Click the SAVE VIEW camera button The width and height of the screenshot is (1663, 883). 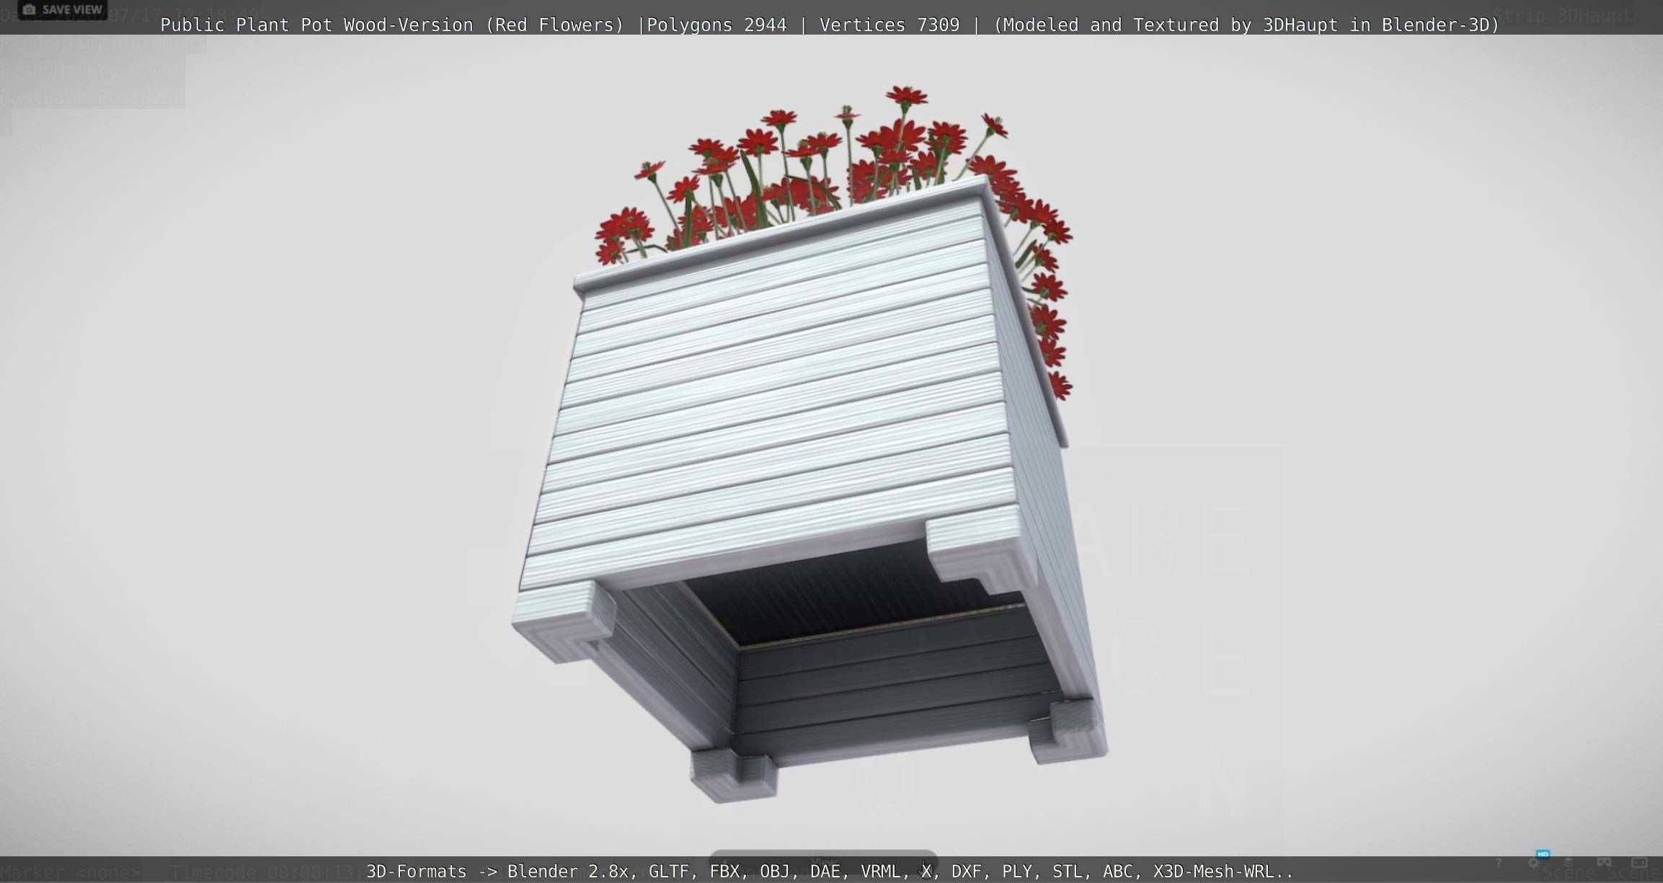pyautogui.click(x=62, y=10)
